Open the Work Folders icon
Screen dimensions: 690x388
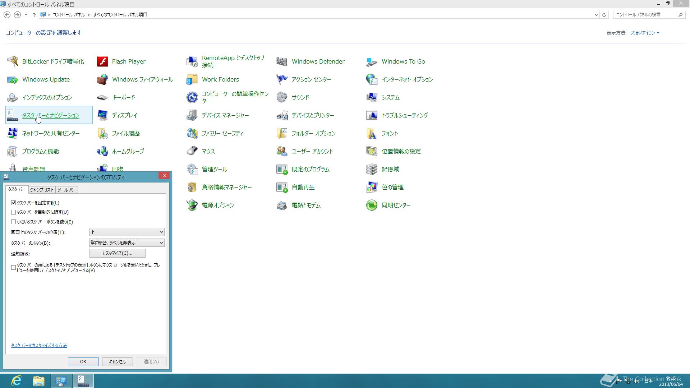tap(192, 79)
